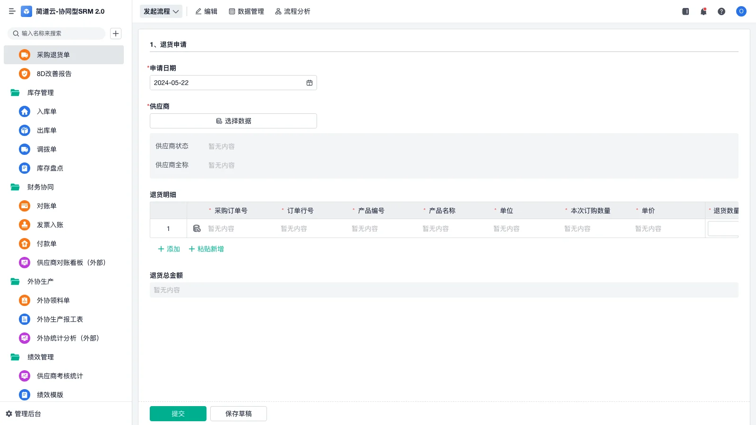The height and width of the screenshot is (425, 756).
Task: Click the 产品编号 column header
Action: tap(371, 211)
